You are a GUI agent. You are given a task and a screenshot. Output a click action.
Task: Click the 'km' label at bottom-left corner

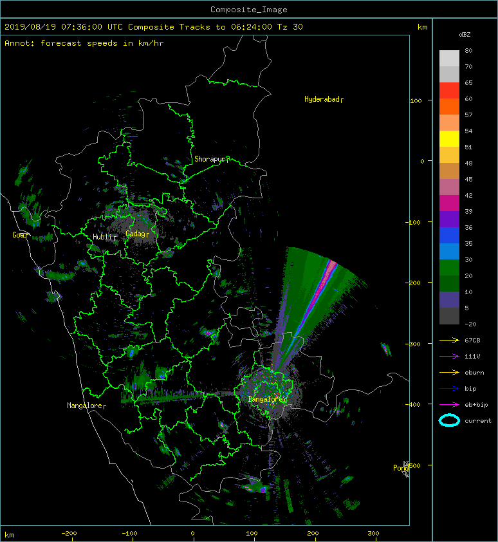pos(10,535)
